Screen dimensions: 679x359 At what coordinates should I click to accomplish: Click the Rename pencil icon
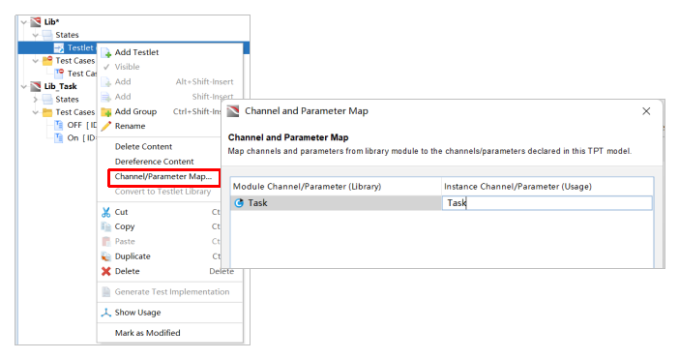point(106,126)
